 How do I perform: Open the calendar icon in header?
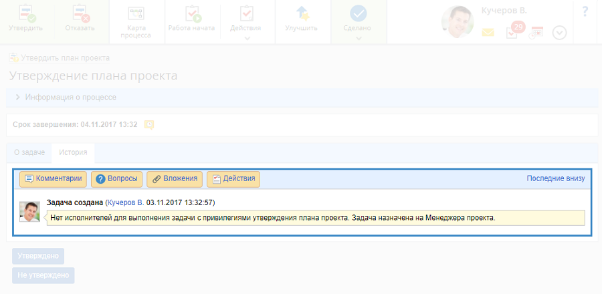pyautogui.click(x=536, y=33)
